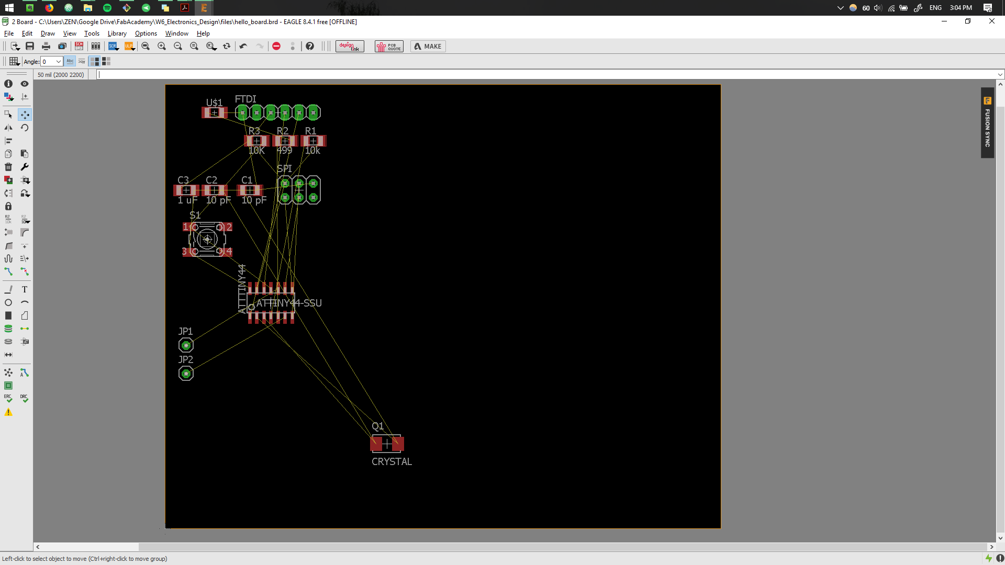Activate the Move tool
1005x565 pixels.
point(25,115)
